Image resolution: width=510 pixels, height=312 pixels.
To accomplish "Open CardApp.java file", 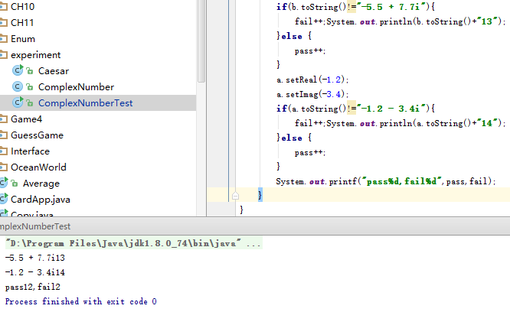I will pos(41,200).
